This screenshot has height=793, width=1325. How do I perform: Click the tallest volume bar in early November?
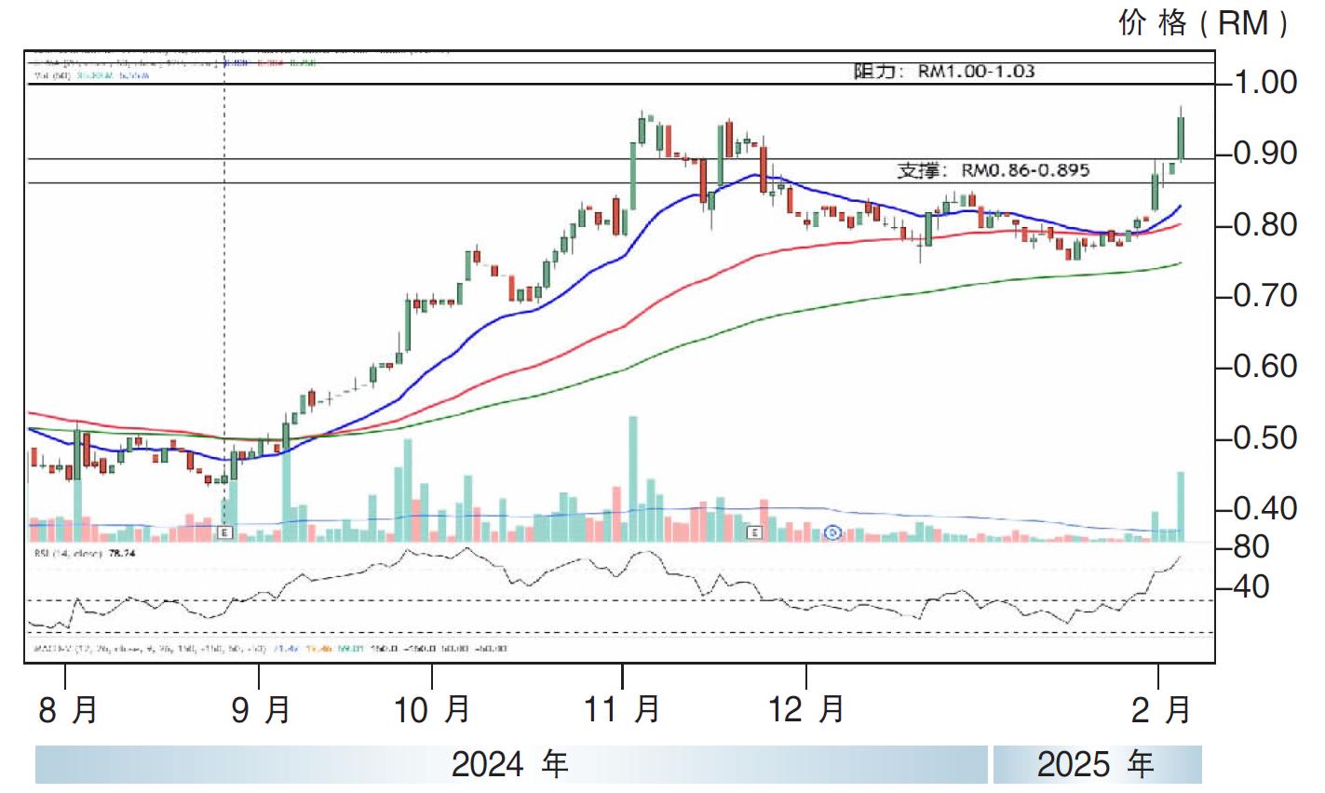tap(633, 477)
